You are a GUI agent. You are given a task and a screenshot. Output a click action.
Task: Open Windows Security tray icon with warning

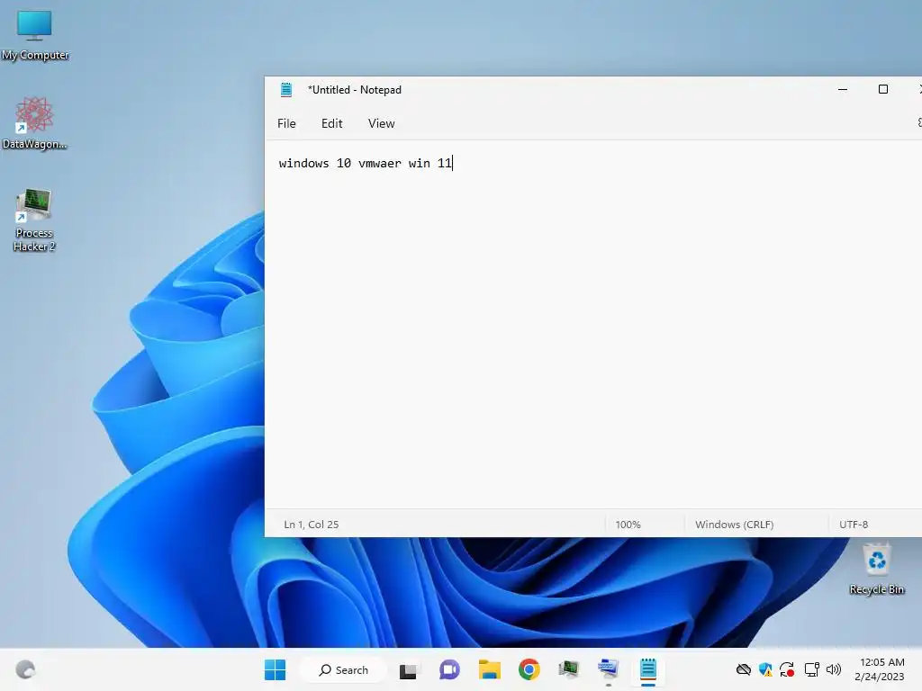pos(765,669)
